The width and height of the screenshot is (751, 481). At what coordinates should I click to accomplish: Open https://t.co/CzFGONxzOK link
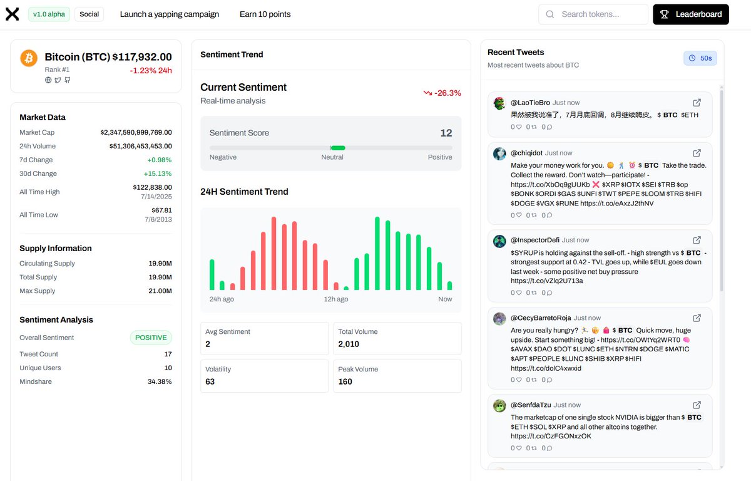click(x=551, y=436)
